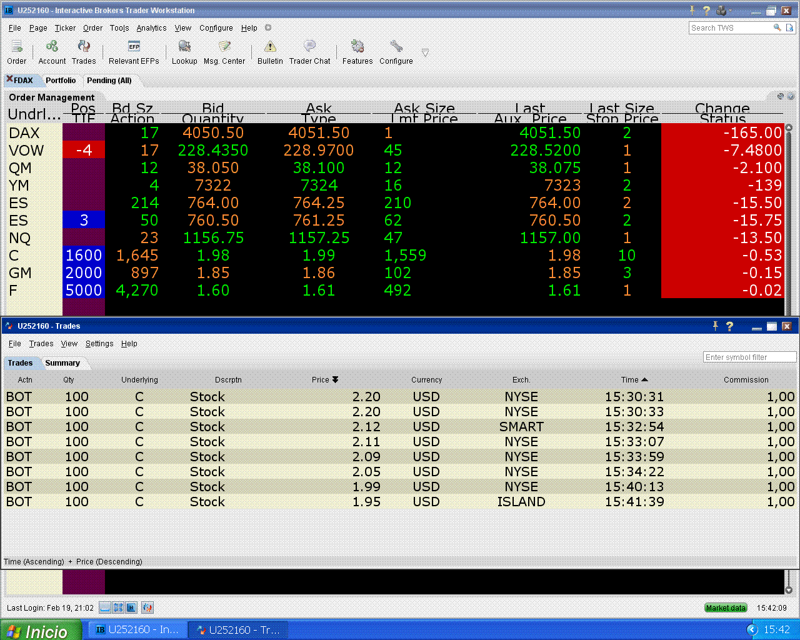The width and height of the screenshot is (800, 640).
Task: Toggle the pin icon in main title bar
Action: (x=692, y=10)
